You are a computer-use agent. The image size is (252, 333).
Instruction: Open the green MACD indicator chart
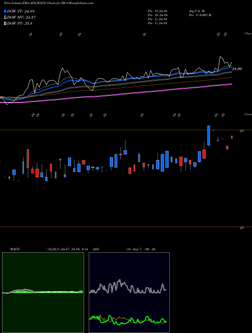click(x=43, y=293)
